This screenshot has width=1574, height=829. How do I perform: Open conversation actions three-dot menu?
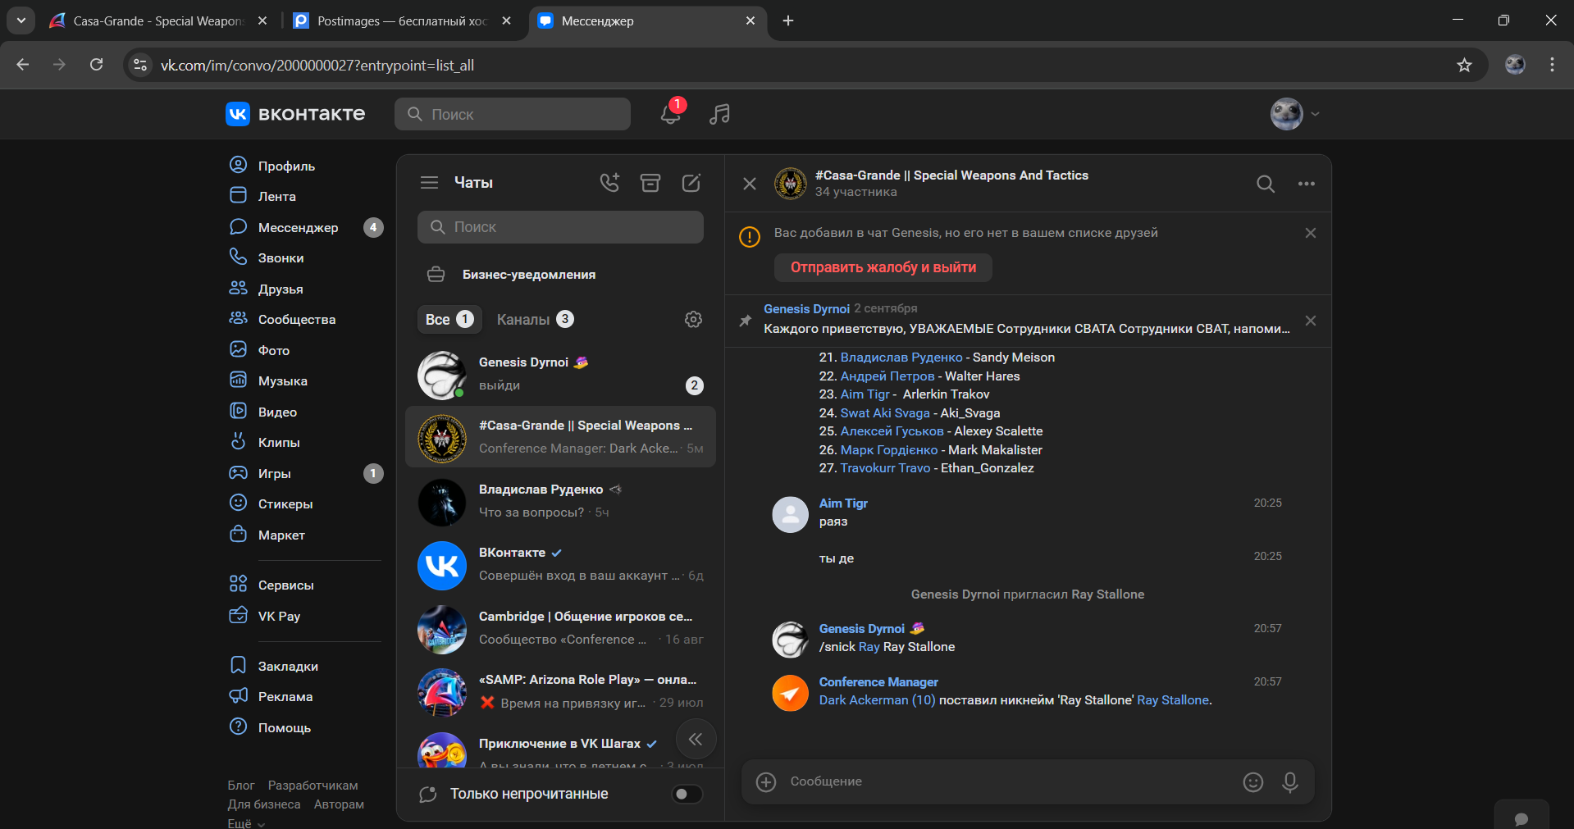pyautogui.click(x=1307, y=184)
